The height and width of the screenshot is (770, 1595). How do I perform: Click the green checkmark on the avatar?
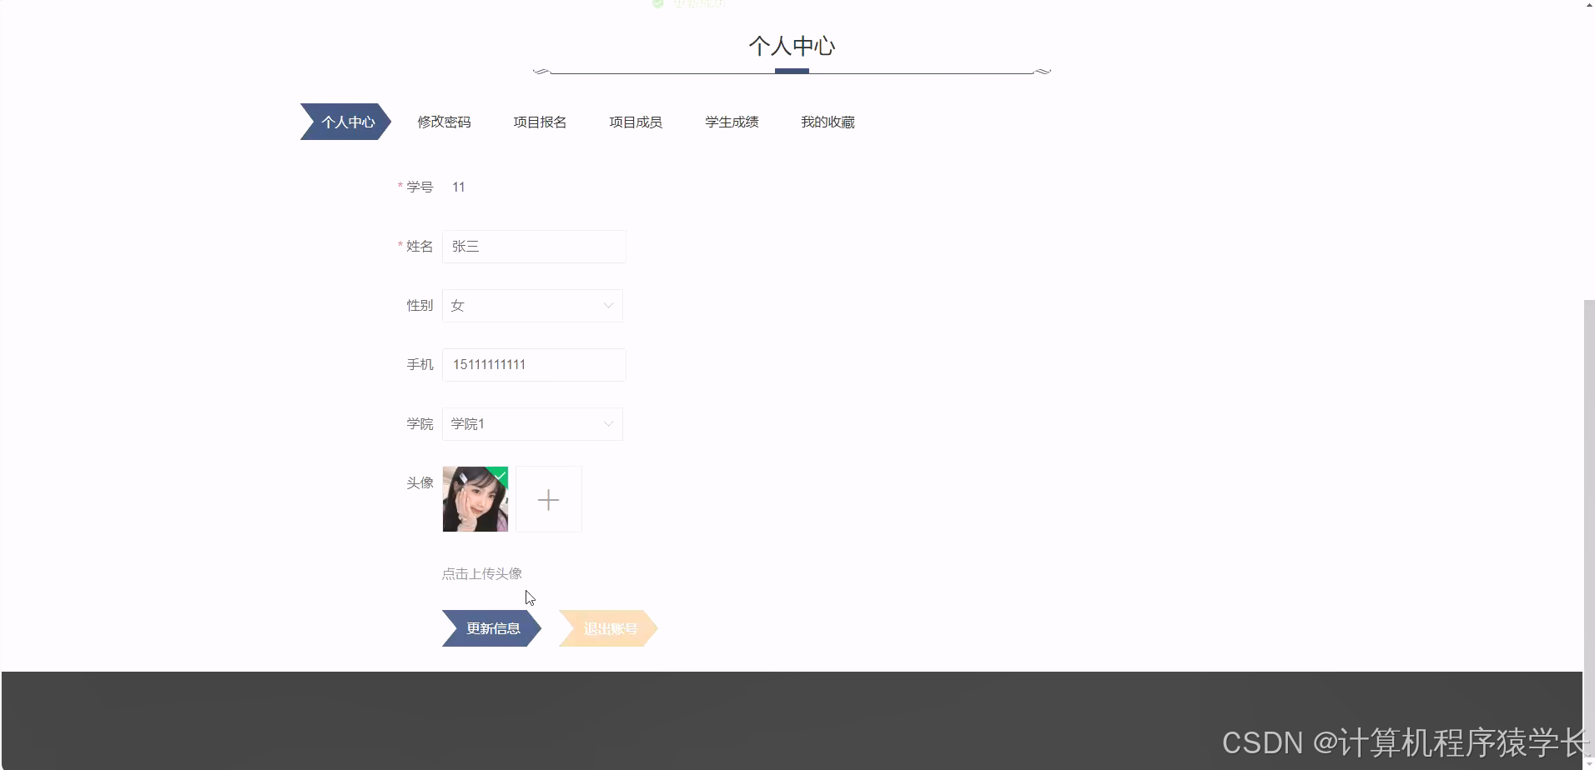(500, 475)
